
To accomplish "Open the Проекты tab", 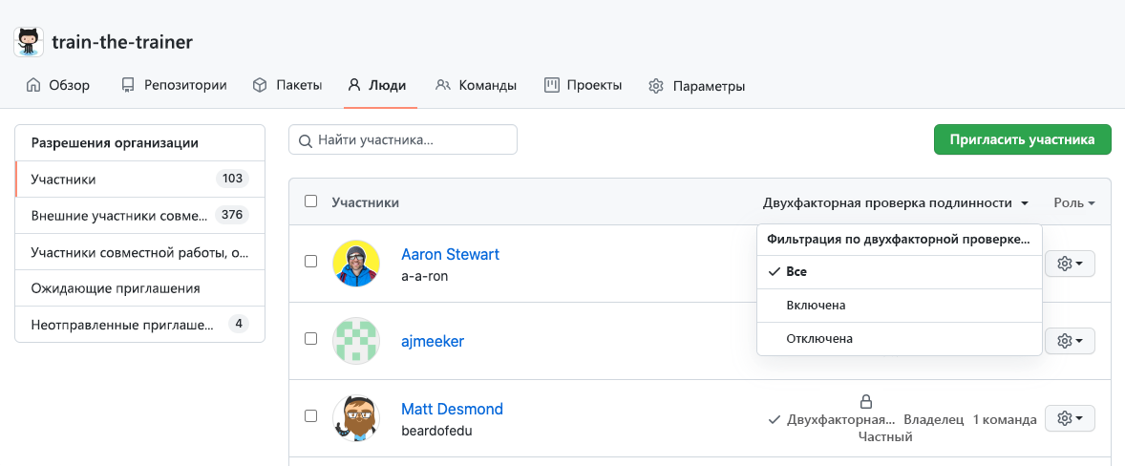I will (584, 86).
